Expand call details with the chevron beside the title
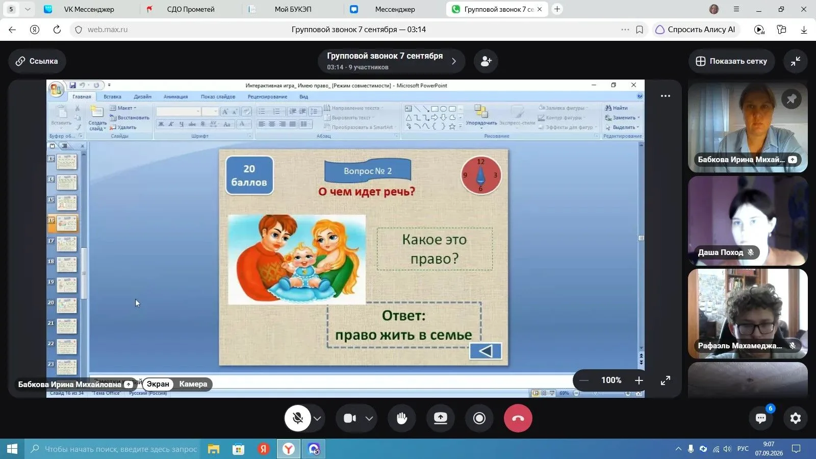Screen dimensions: 816x459 (454, 61)
